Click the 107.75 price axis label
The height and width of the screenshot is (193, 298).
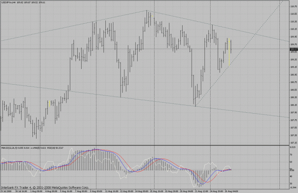[294, 120]
